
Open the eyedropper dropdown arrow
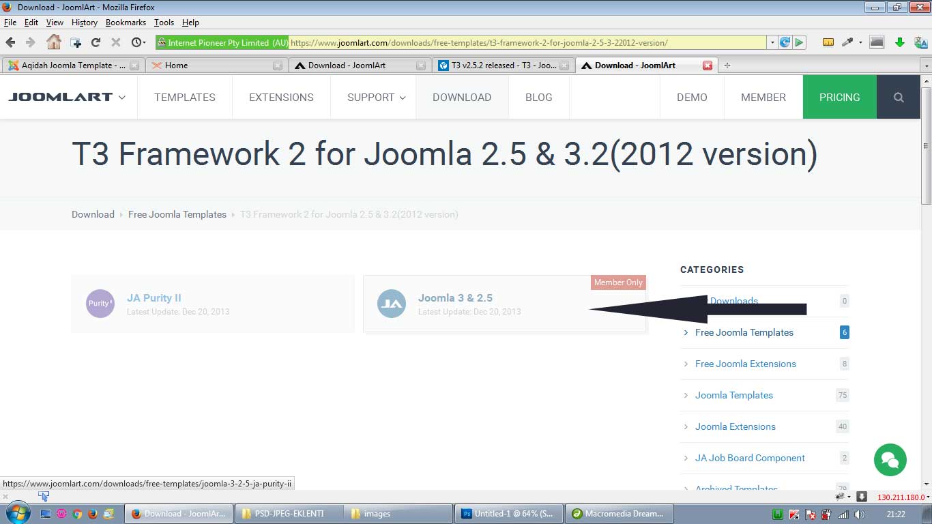(x=860, y=42)
